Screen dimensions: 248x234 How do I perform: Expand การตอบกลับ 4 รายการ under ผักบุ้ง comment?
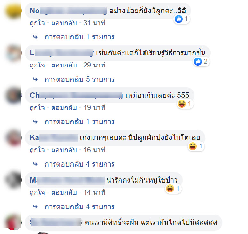pos(79,164)
